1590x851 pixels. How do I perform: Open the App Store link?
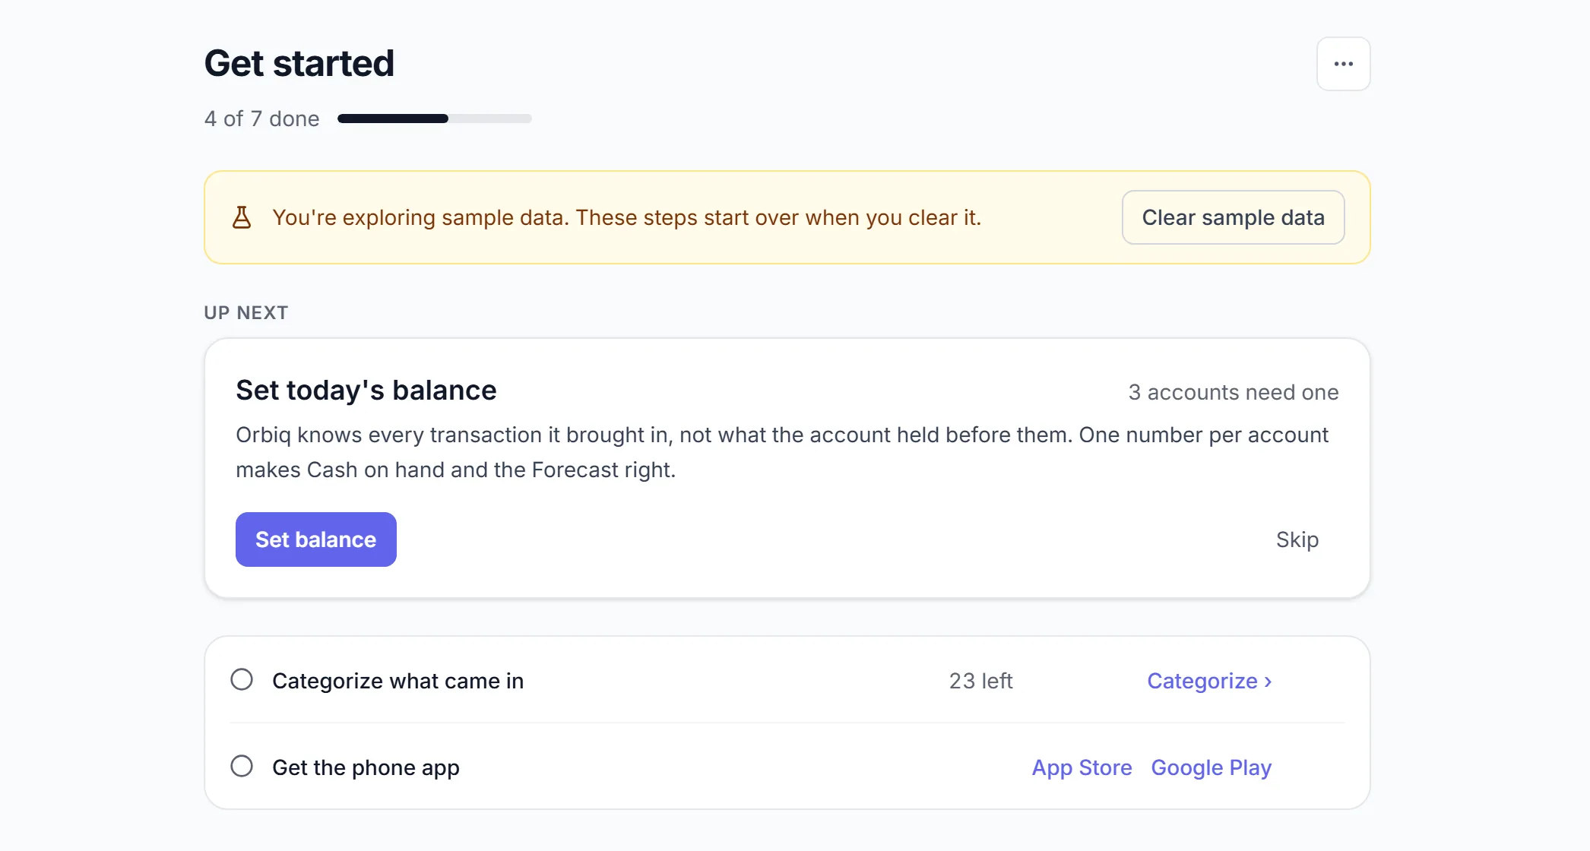(1082, 767)
